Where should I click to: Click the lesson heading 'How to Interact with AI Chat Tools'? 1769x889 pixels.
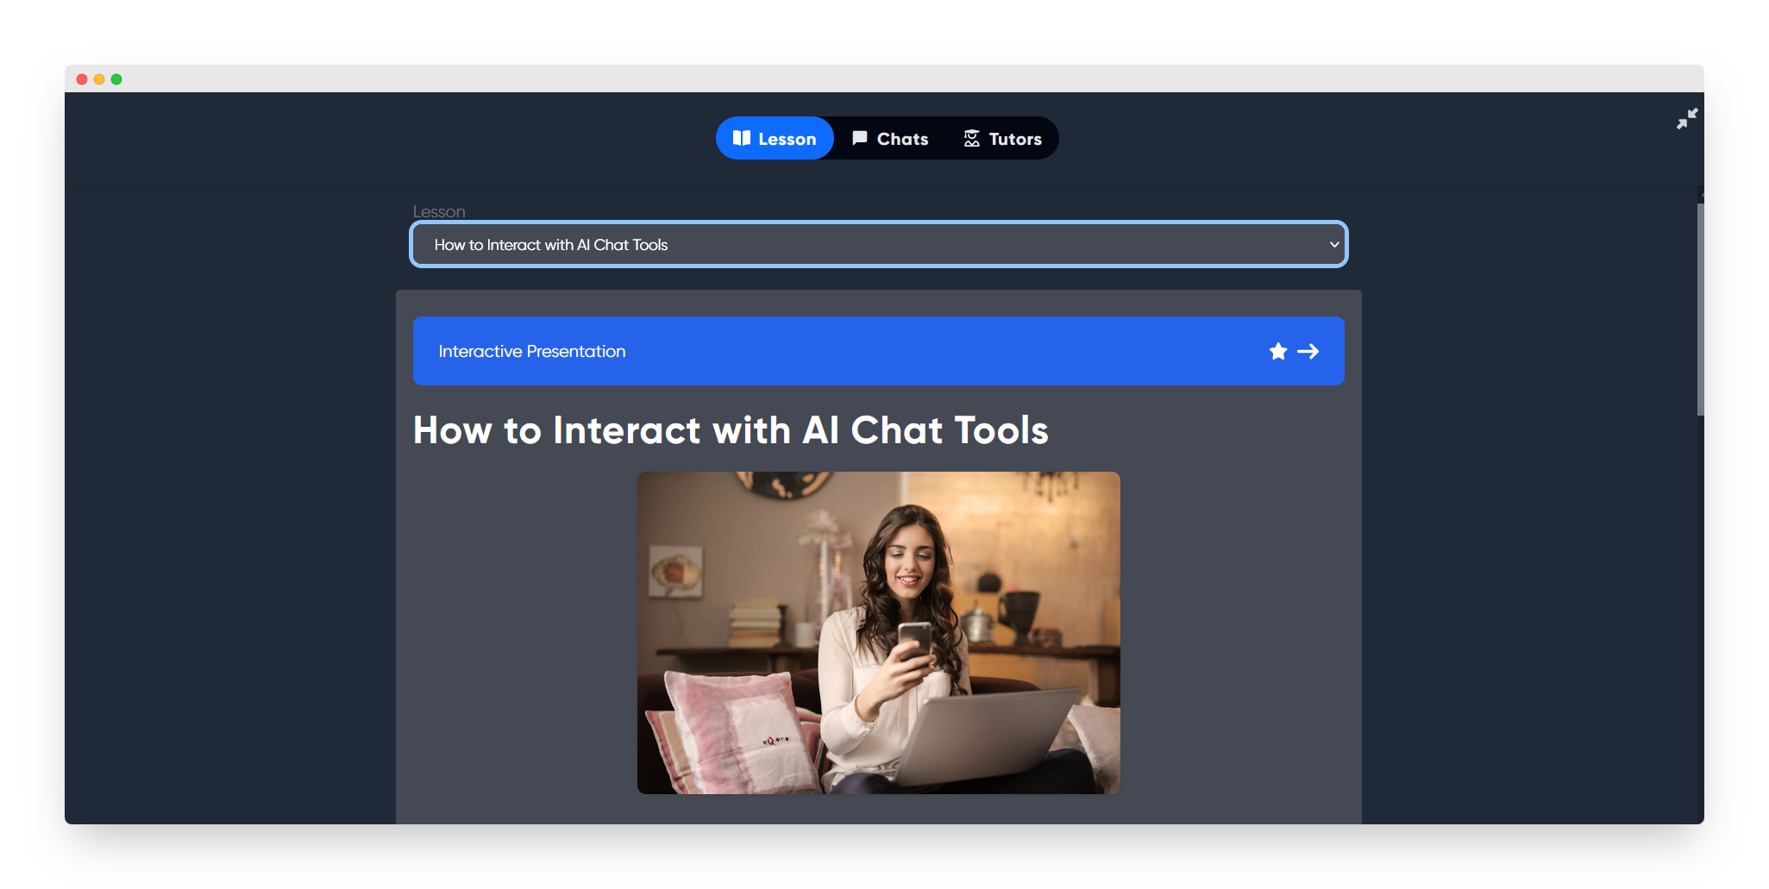731,430
